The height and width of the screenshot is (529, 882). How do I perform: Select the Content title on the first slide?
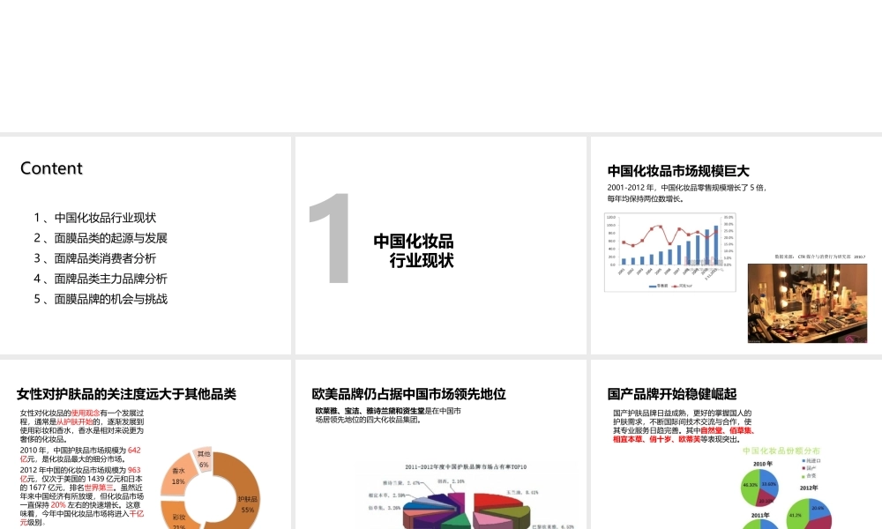pos(51,168)
